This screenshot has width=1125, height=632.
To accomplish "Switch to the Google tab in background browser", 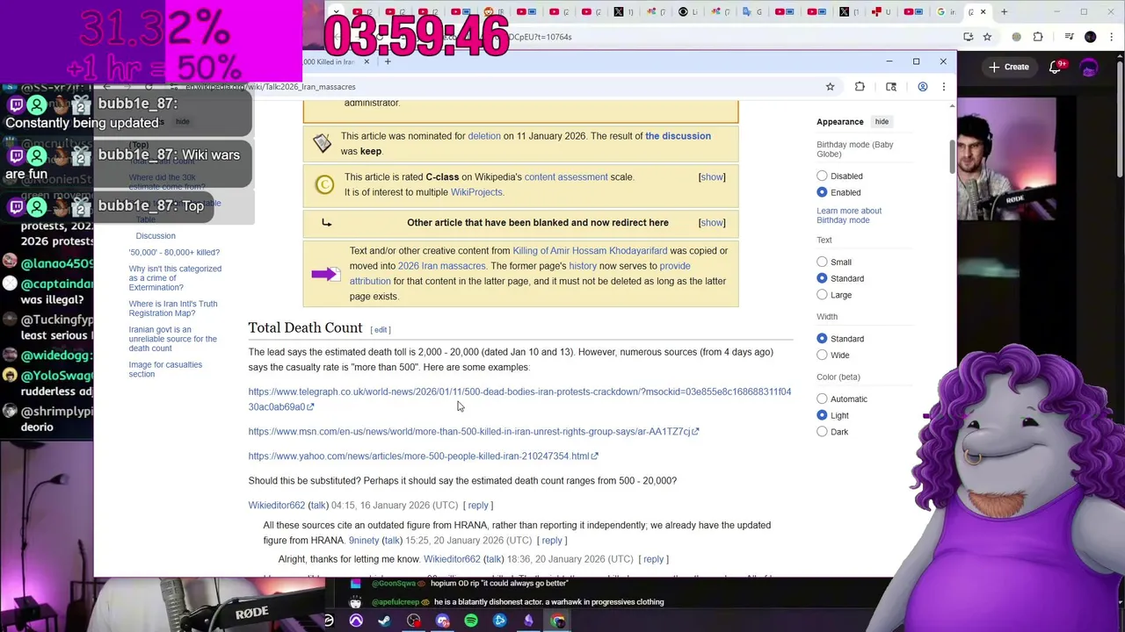I will pyautogui.click(x=946, y=11).
